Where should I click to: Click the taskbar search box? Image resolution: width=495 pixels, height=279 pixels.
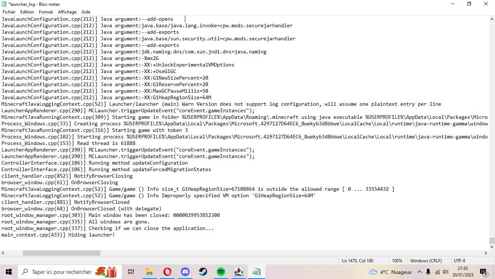tap(70, 272)
